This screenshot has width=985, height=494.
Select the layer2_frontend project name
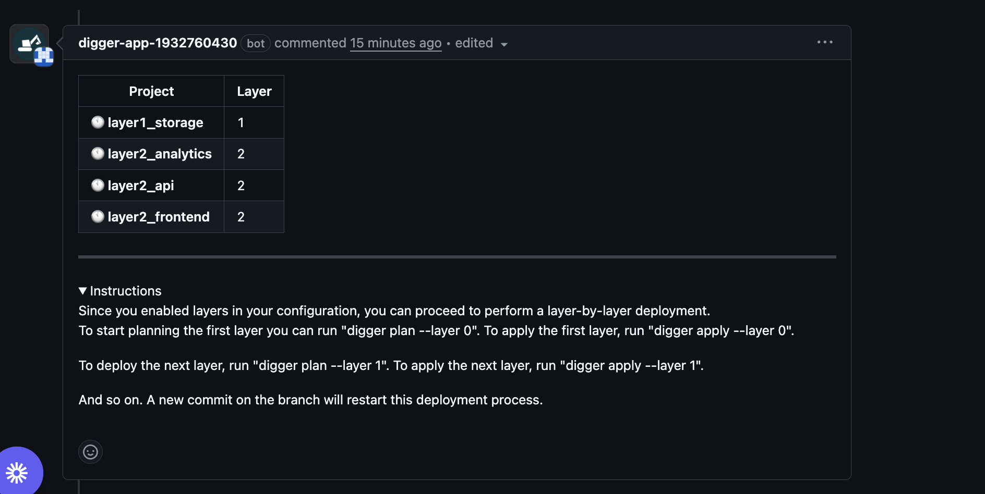[159, 217]
